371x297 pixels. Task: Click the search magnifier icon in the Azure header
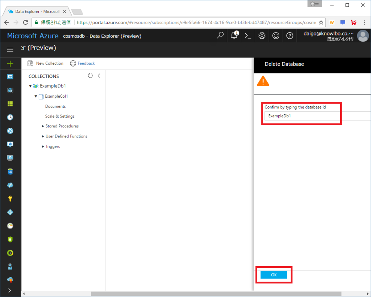(220, 36)
